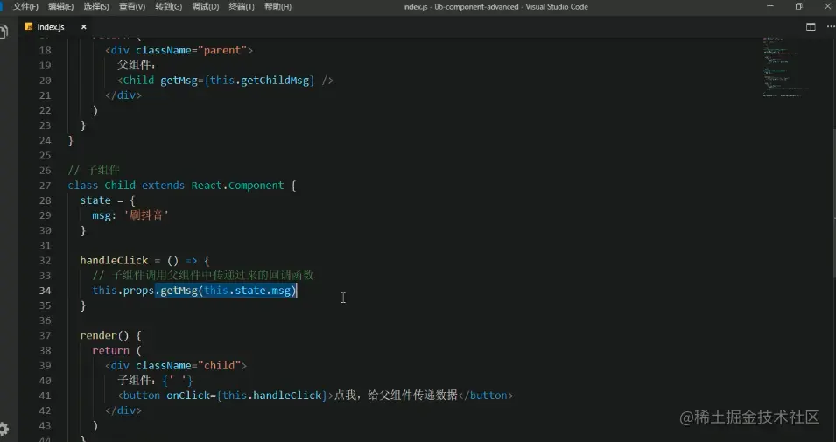Open the settings gear icon
836x442 pixels.
coord(4,429)
